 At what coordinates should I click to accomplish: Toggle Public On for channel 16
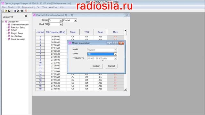coord(73,80)
